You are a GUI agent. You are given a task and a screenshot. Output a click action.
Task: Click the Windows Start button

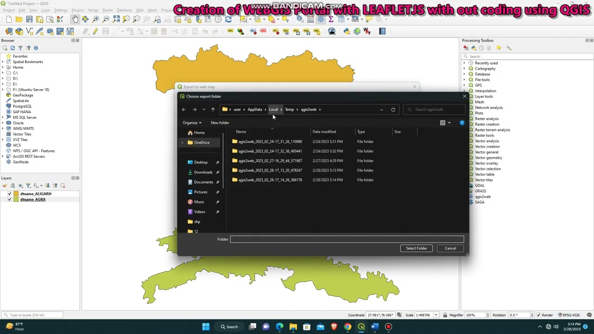(x=206, y=327)
